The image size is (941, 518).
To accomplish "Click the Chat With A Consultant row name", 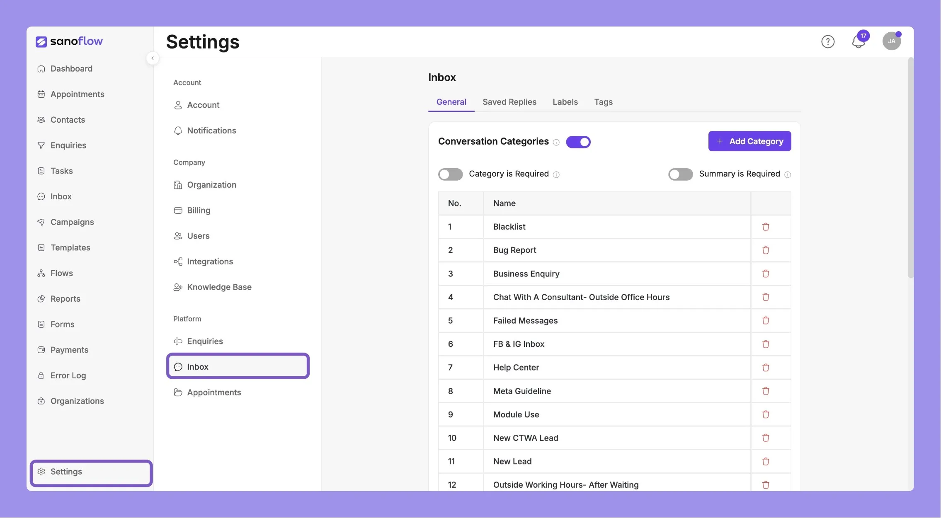I will [x=581, y=297].
